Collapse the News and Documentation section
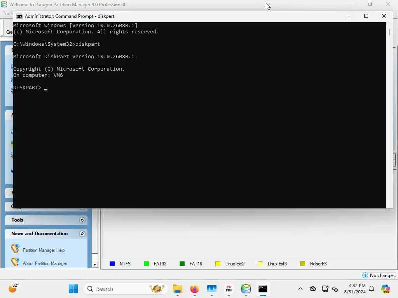This screenshot has width=398, height=298. [x=82, y=234]
